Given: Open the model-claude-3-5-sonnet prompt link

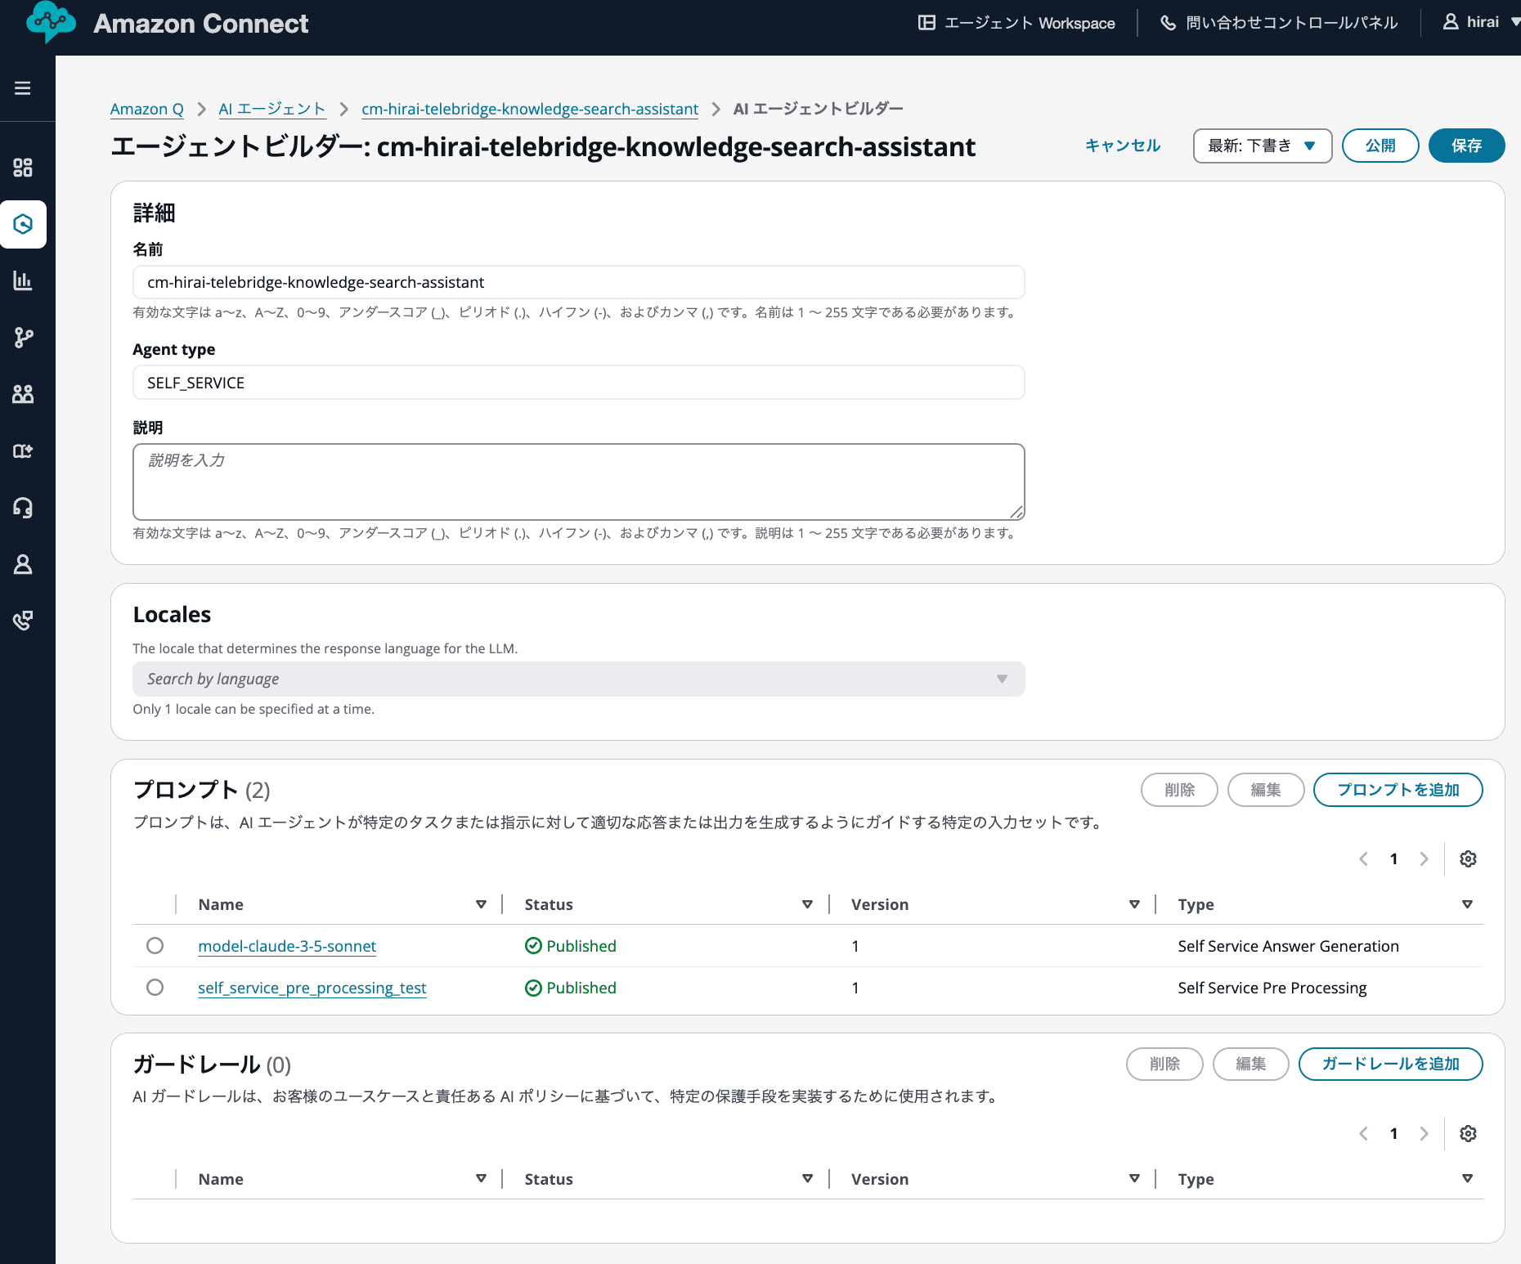Looking at the screenshot, I should click(x=287, y=946).
